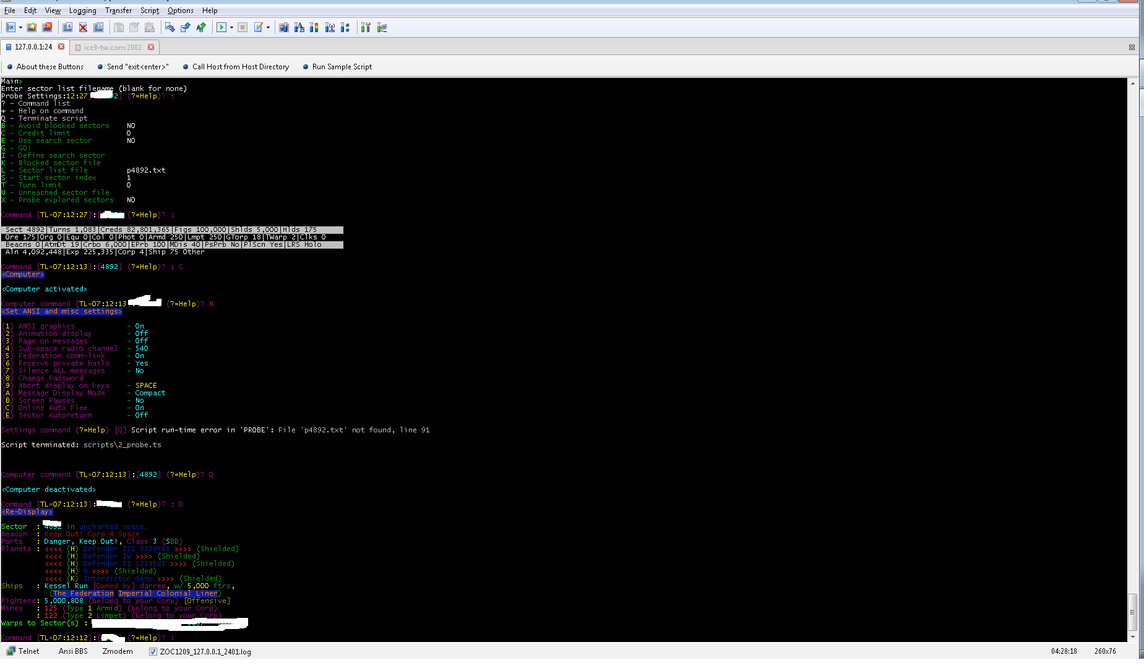Close the ice9-tw.com:2002 tab
This screenshot has height=668, width=1144.
151,47
